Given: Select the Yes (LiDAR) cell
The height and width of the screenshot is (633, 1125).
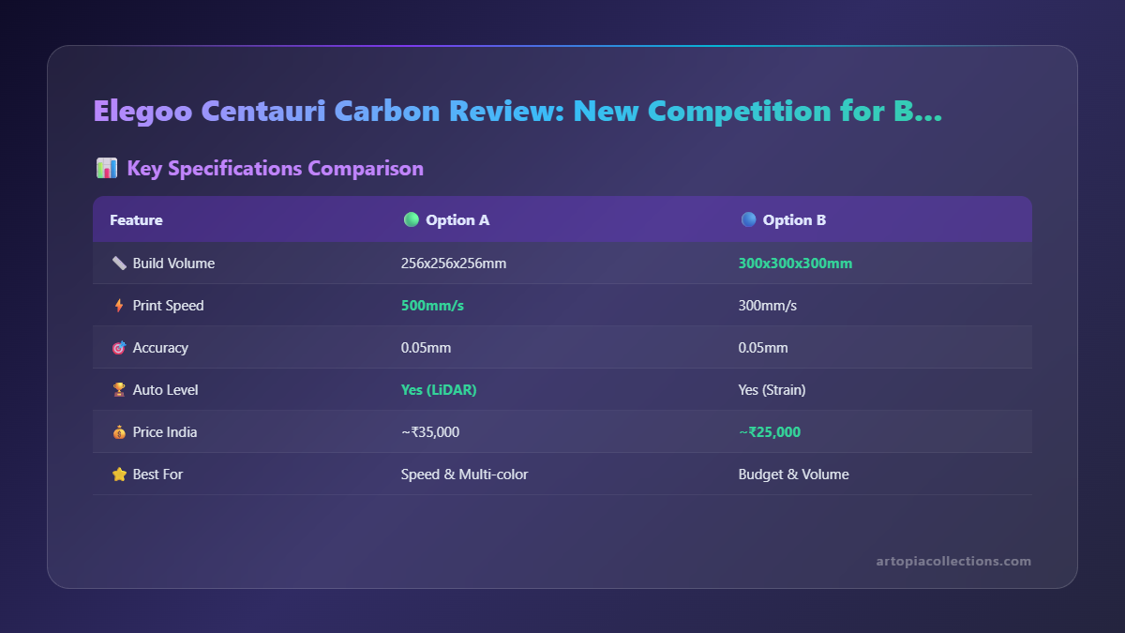Looking at the screenshot, I should (439, 390).
